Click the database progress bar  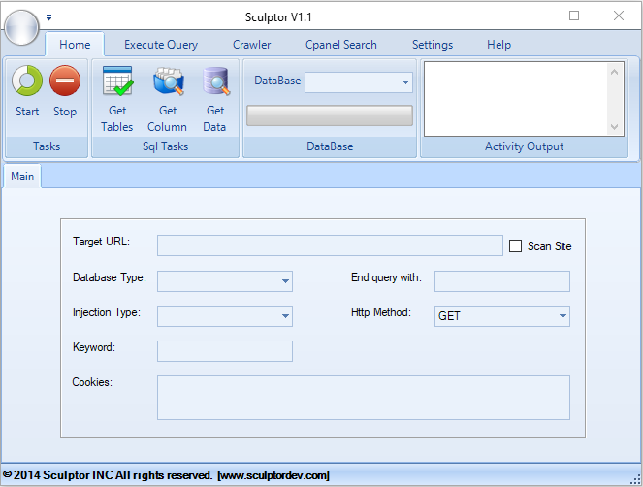(x=330, y=115)
